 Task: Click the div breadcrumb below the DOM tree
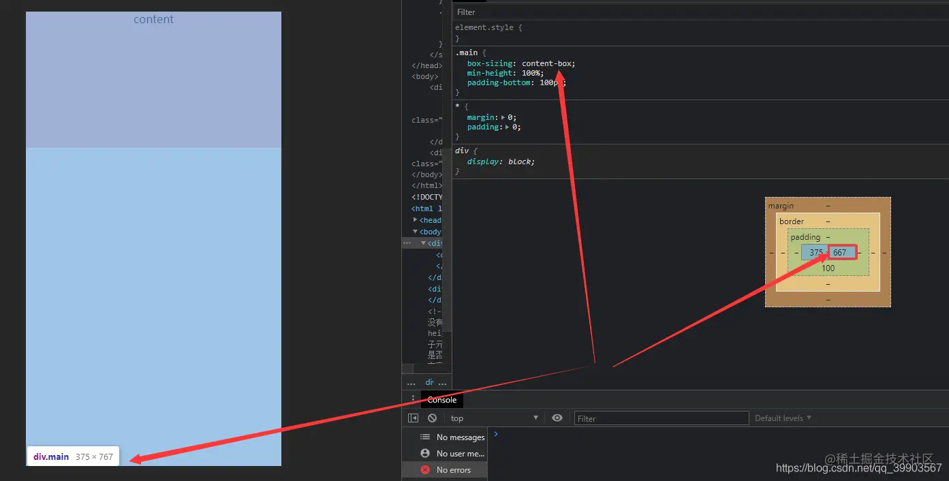429,383
